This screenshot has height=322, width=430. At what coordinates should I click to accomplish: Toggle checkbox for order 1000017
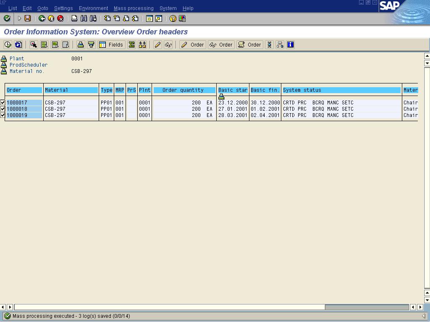[x=3, y=103]
